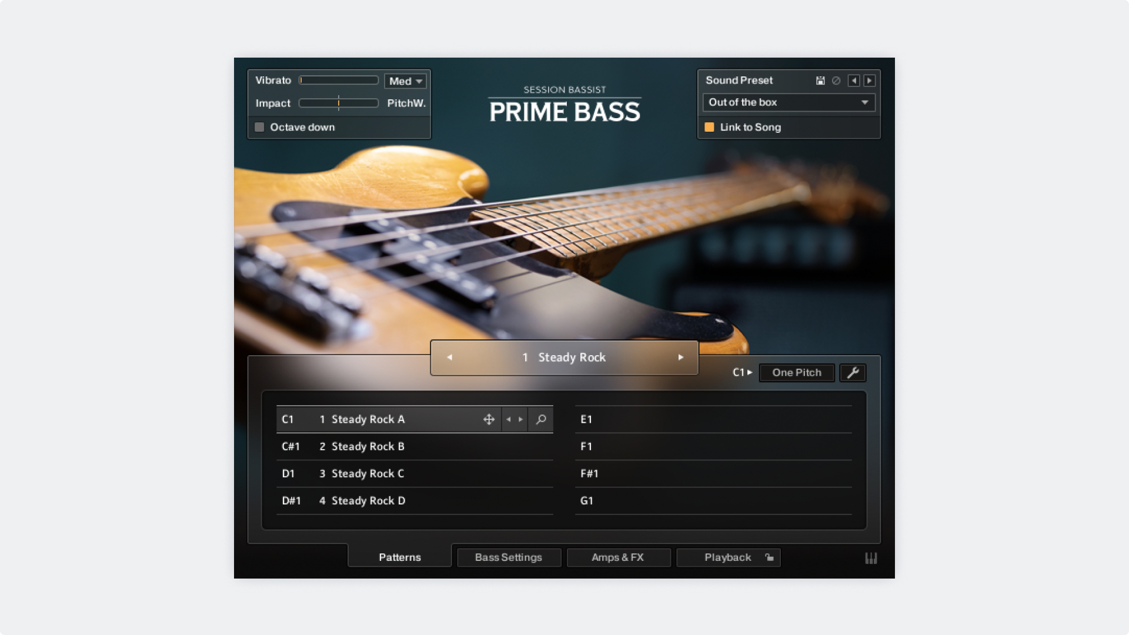Viewport: 1129px width, 635px height.
Task: Select pattern slot D1 Steady Rock C
Action: 415,473
